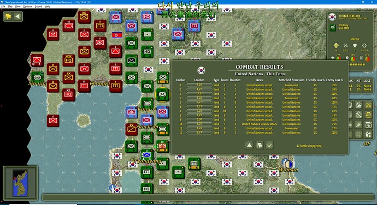Image resolution: width=377 pixels, height=205 pixels.
Task: Click the left-pointing arrow button beside the flags
Action: tap(17, 16)
